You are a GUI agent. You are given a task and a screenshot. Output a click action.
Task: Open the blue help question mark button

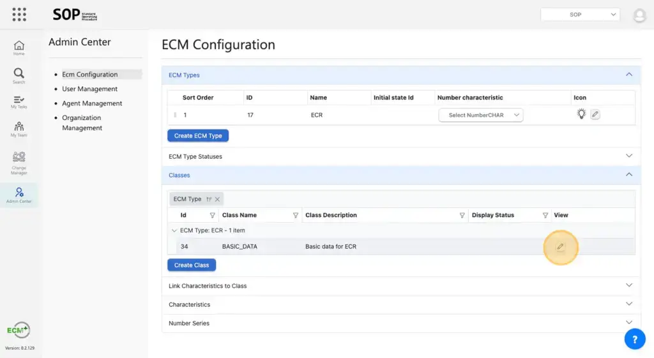pos(634,339)
